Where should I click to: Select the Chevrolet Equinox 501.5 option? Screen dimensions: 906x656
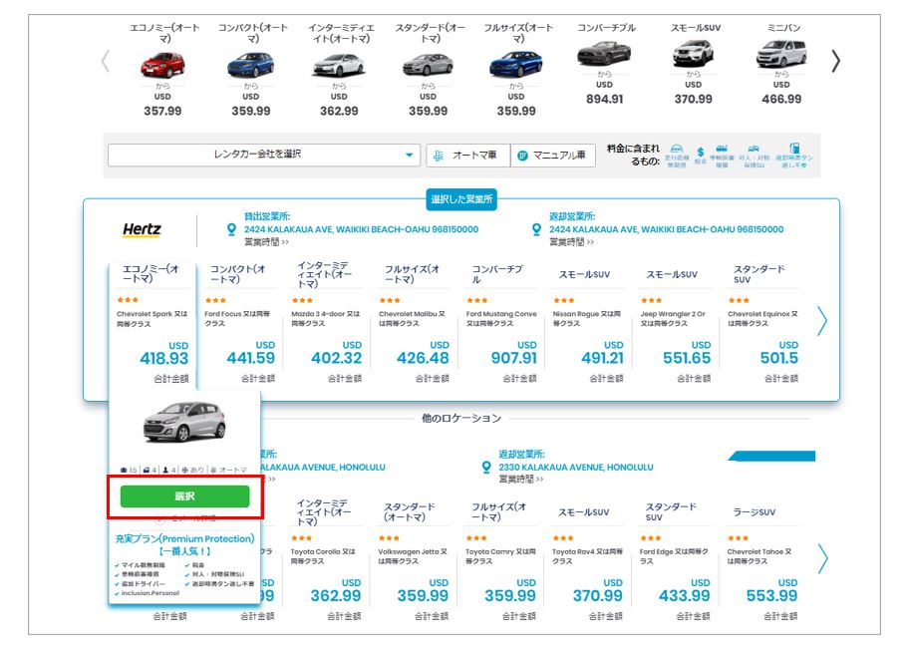coord(762,324)
